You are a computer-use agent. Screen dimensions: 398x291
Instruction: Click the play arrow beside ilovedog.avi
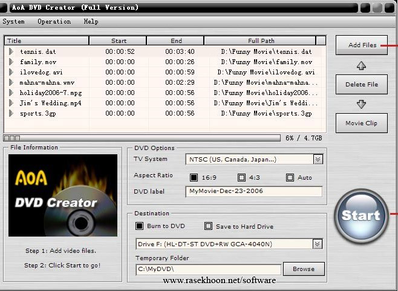[x=11, y=72]
